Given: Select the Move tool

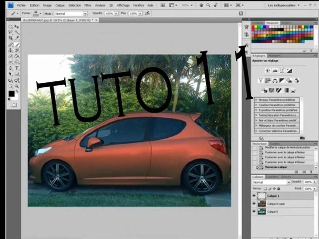Looking at the screenshot, I should pos(17,27).
